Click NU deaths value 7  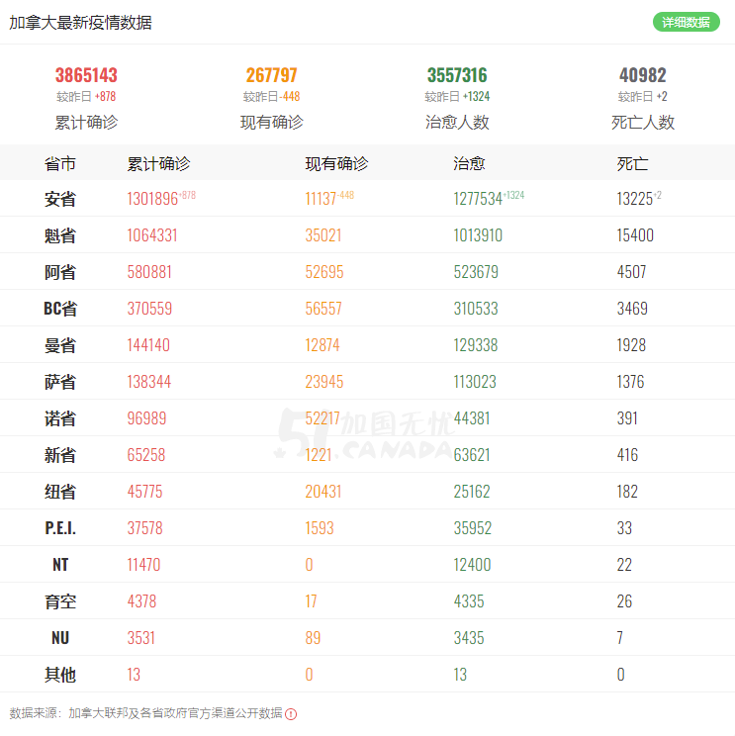coord(620,638)
